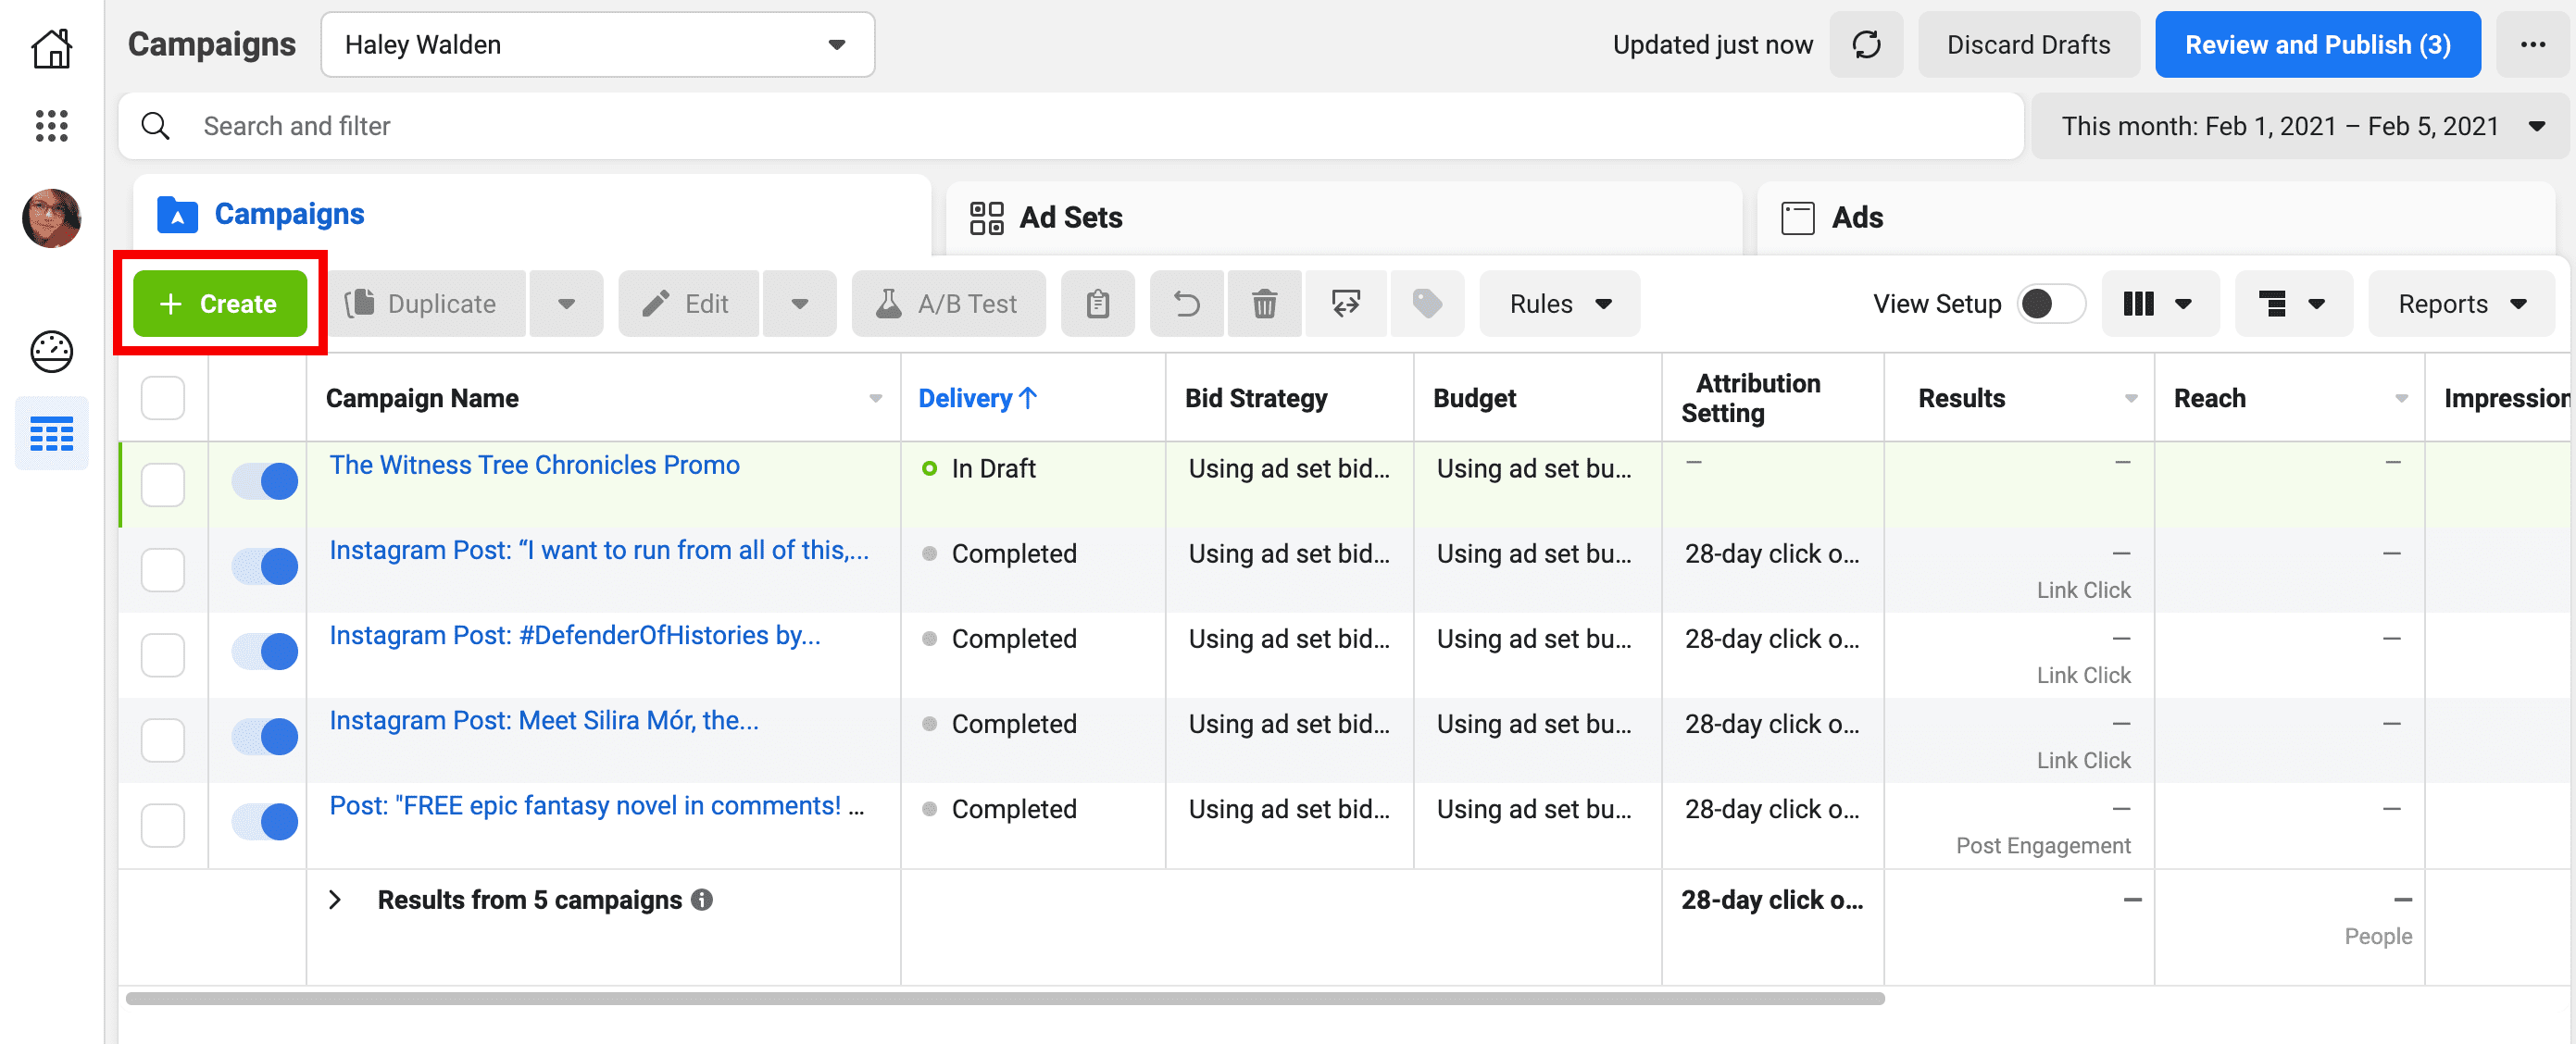Click the trash delete icon
The height and width of the screenshot is (1044, 2576).
click(x=1264, y=304)
